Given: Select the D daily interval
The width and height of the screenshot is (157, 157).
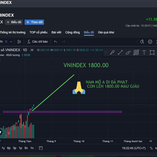Looking at the screenshot, I should [x=6, y=42].
